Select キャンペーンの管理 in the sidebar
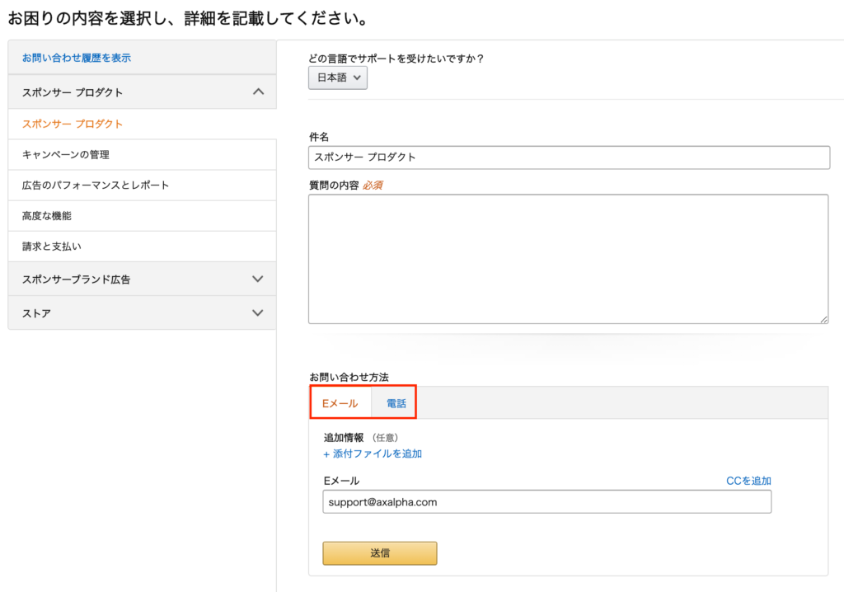 [142, 155]
